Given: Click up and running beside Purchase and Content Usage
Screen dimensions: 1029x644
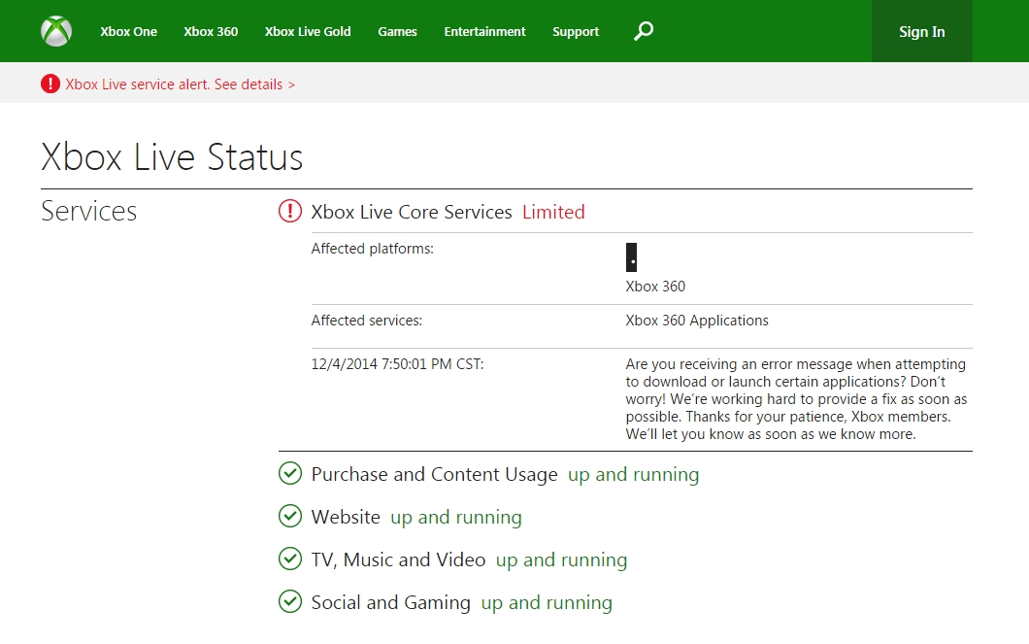Looking at the screenshot, I should [x=633, y=475].
